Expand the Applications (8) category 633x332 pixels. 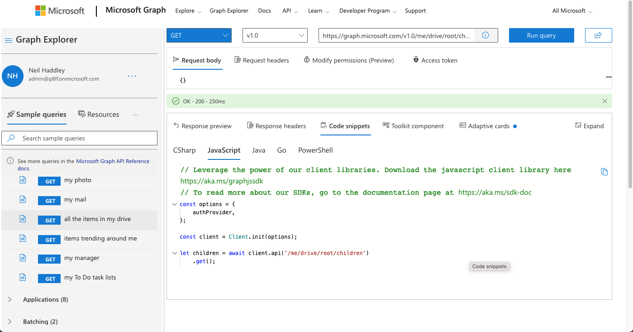[x=45, y=299]
